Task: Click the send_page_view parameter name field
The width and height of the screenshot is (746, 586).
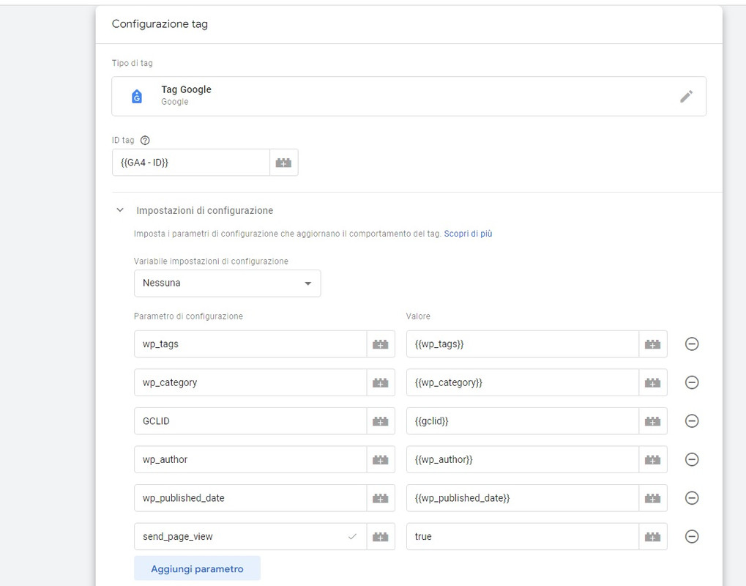Action: pyautogui.click(x=242, y=536)
